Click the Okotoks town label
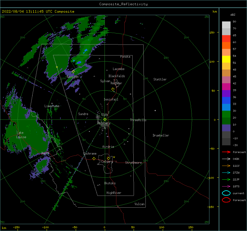 click(110, 183)
